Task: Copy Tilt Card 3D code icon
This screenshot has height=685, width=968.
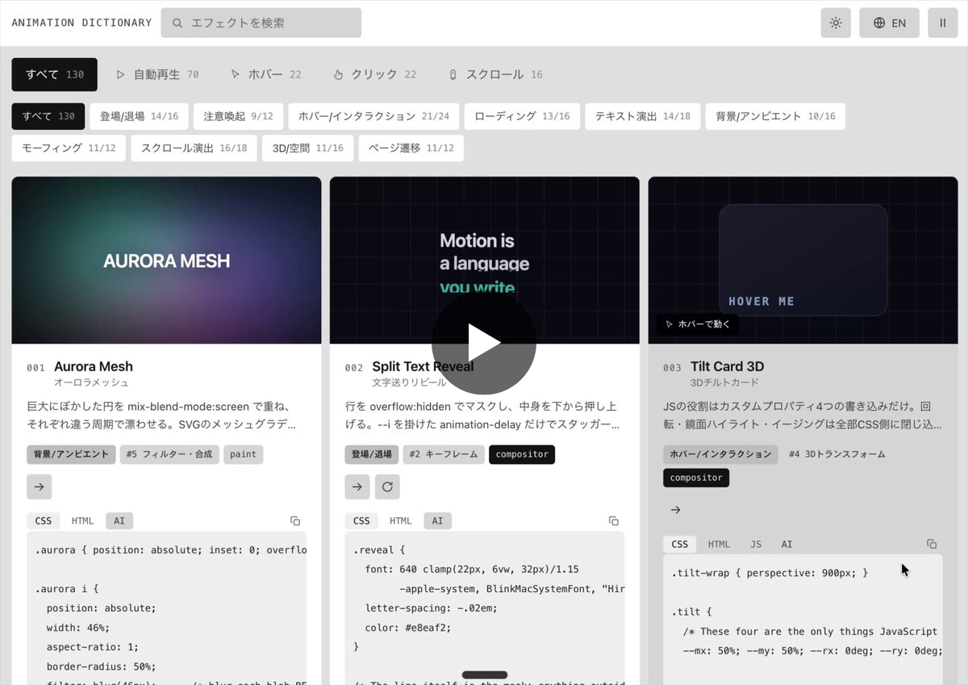Action: tap(932, 545)
